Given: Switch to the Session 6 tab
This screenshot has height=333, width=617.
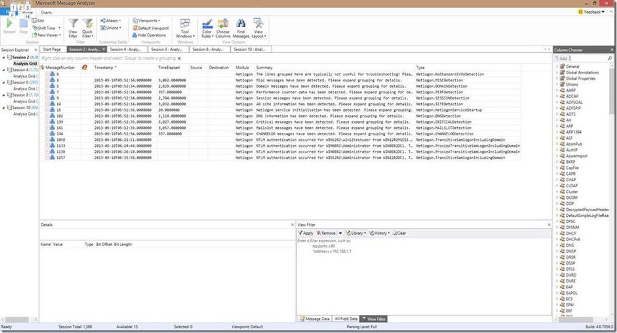Looking at the screenshot, I should click(x=167, y=49).
